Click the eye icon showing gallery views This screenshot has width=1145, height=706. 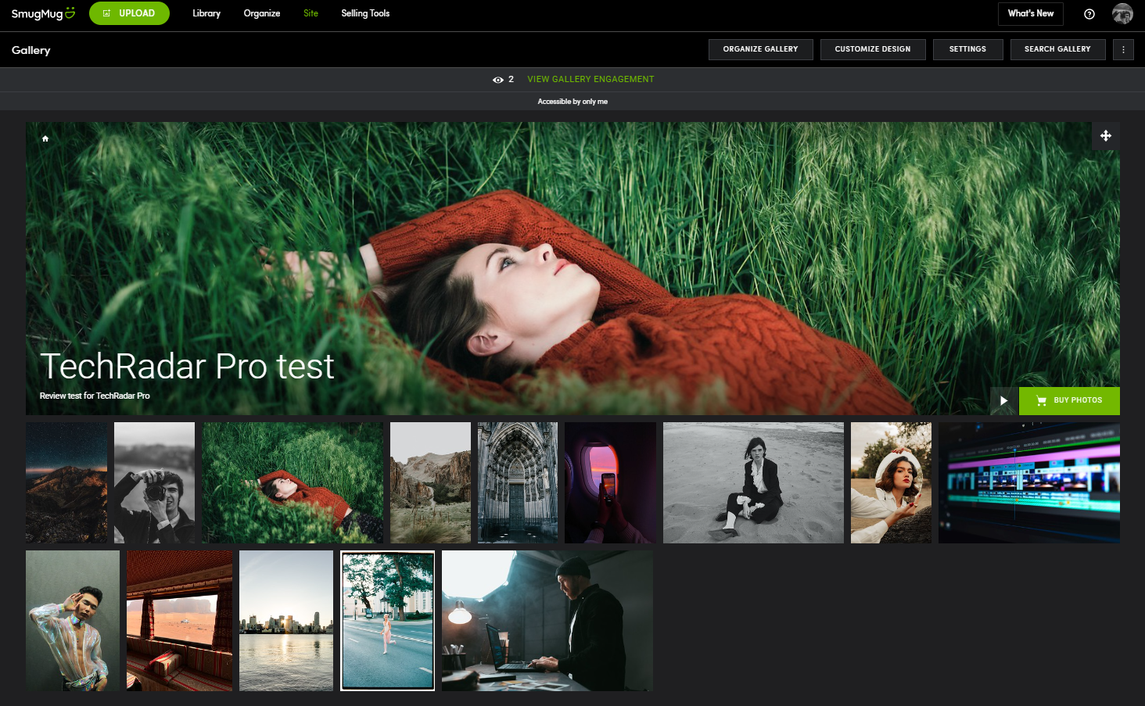click(498, 79)
